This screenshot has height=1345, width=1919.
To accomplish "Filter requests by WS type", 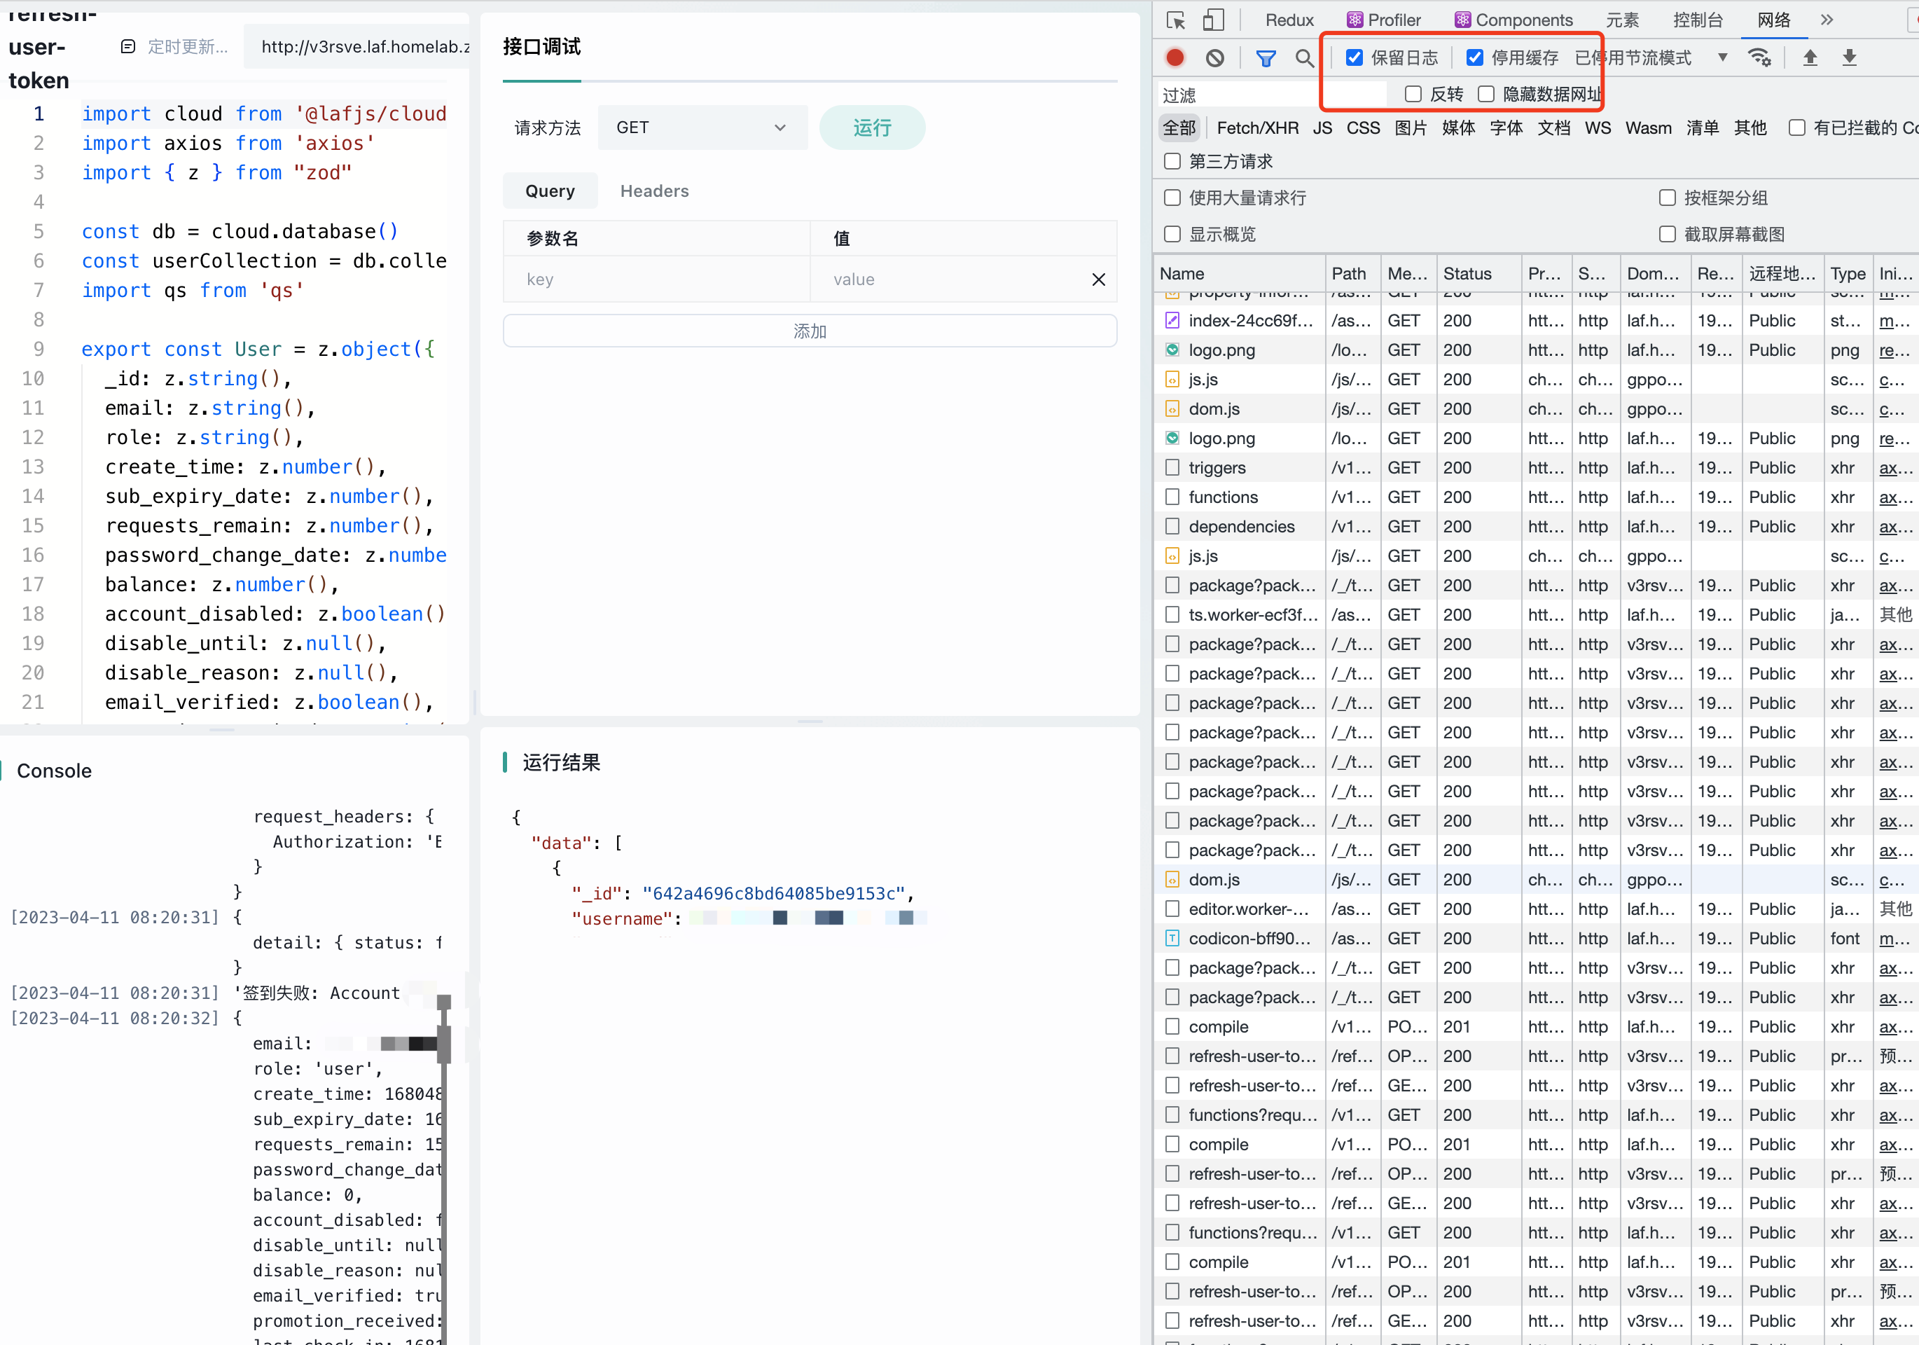I will click(x=1598, y=128).
